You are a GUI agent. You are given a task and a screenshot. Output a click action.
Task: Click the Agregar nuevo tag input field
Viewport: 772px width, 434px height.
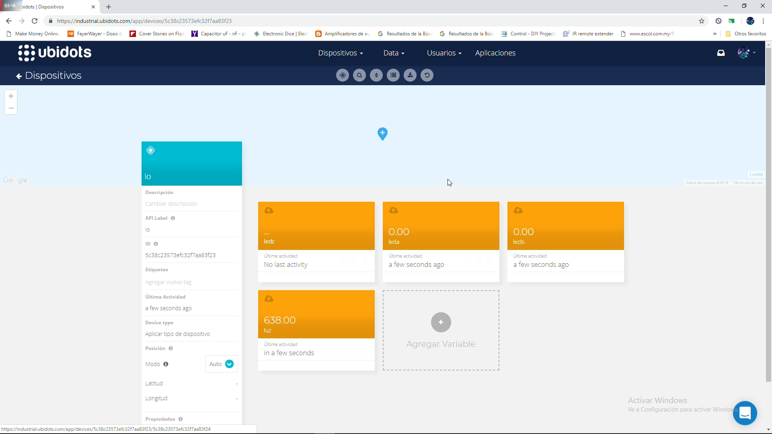point(168,282)
